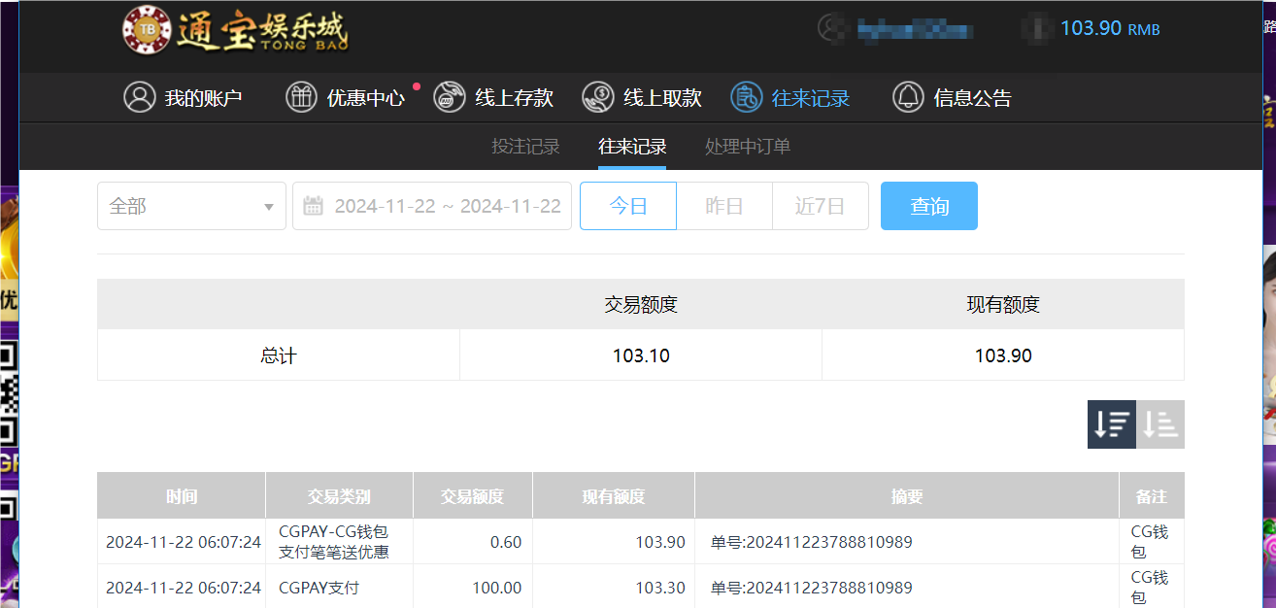Click the 查询 search button
Image resolution: width=1276 pixels, height=608 pixels.
(x=928, y=205)
